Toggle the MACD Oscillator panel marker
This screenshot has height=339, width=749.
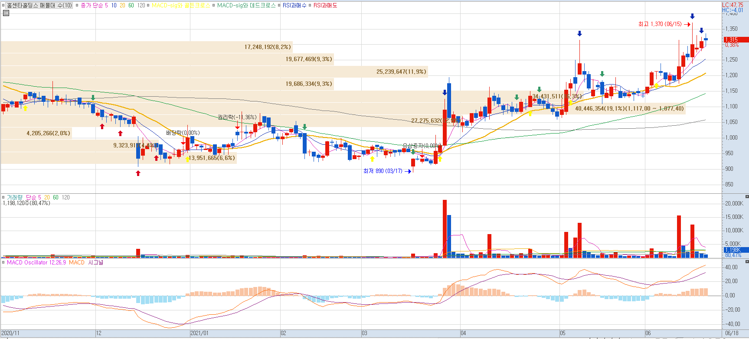pyautogui.click(x=3, y=263)
